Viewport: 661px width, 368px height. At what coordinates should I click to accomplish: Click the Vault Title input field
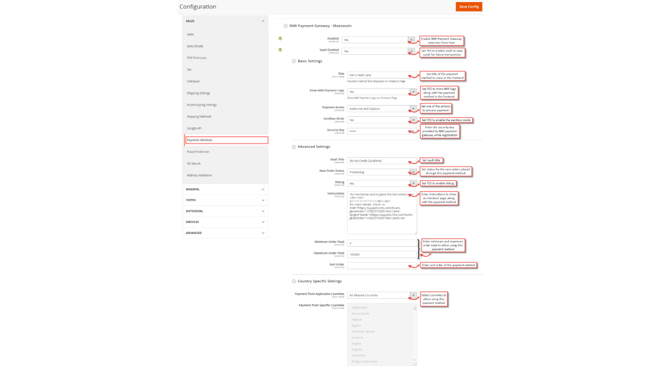pos(382,161)
